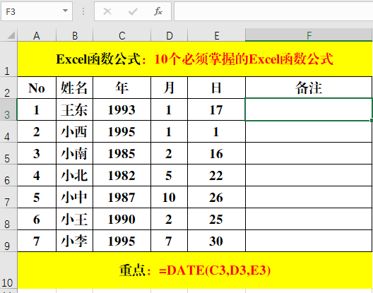Select column E header

point(216,36)
